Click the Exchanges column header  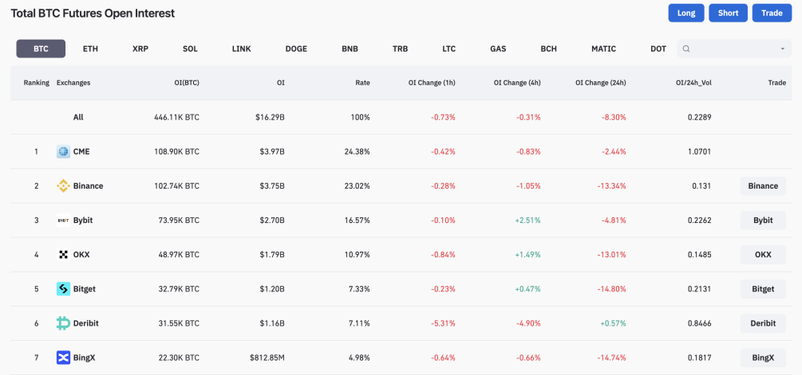click(x=73, y=83)
